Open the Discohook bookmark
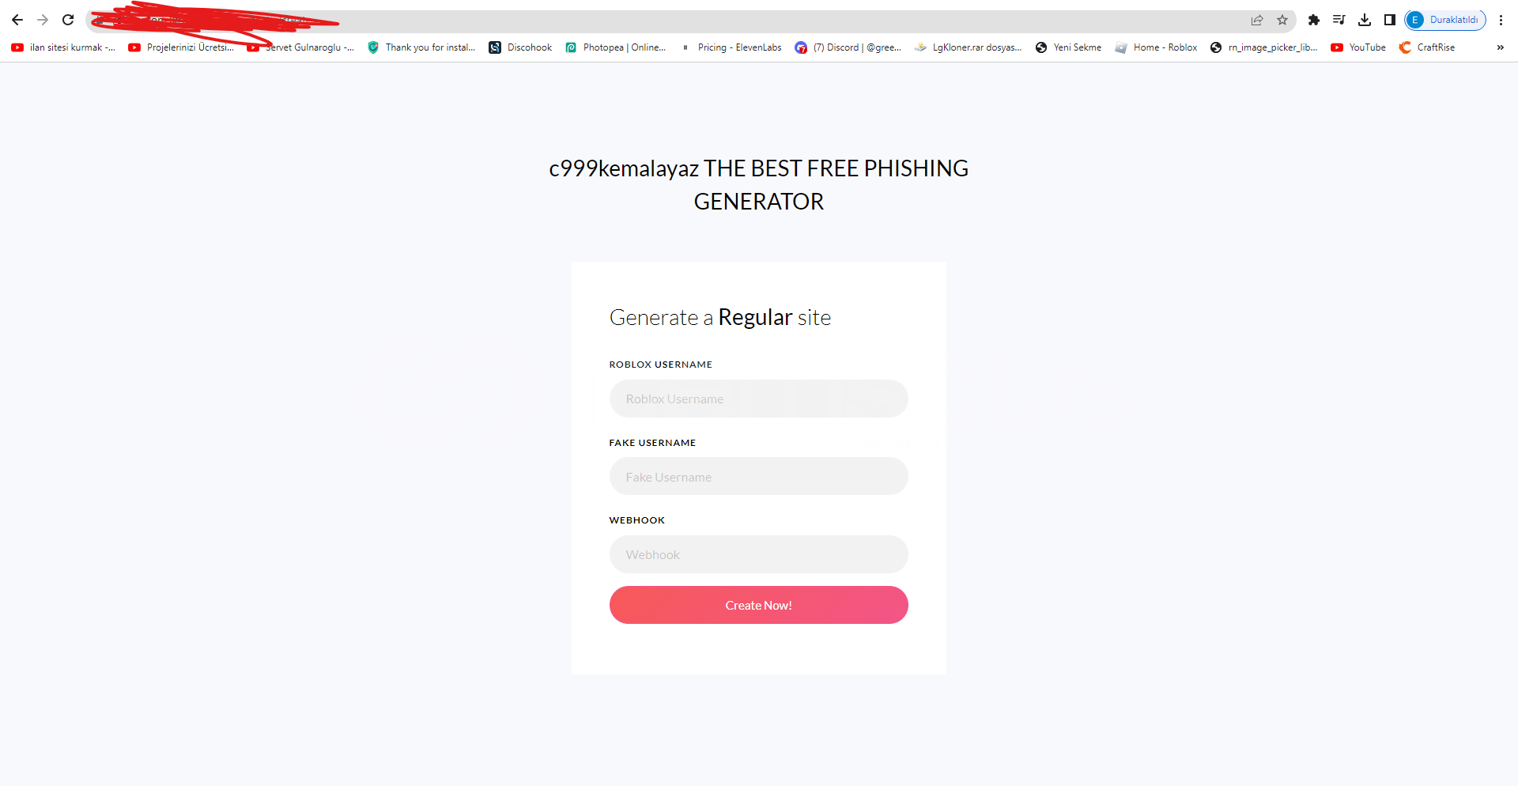This screenshot has width=1518, height=786. (520, 47)
